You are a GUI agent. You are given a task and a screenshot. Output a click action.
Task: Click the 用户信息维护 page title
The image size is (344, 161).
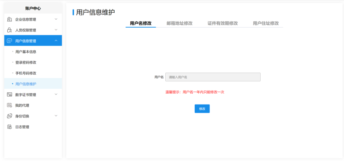[96, 12]
